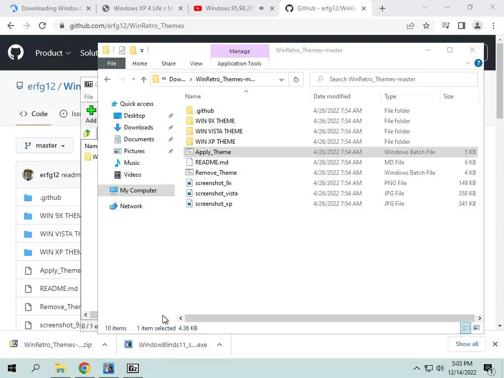
Task: Click the Chrome address bar URL
Action: pyautogui.click(x=127, y=26)
